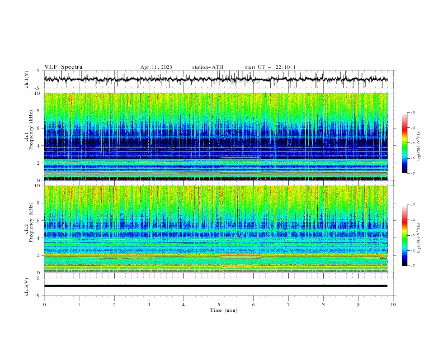Click the ch.1(V) waveform axis label

[x=27, y=79]
